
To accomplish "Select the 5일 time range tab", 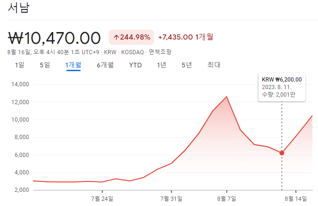I will (45, 65).
